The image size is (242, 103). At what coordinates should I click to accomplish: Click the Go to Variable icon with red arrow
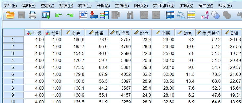tap(94, 15)
